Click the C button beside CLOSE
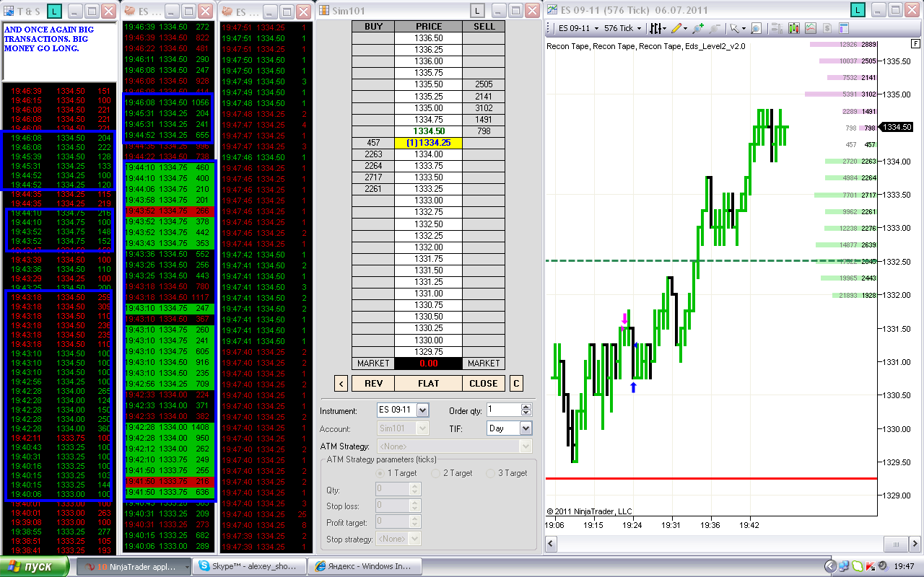The image size is (924, 577). tap(516, 383)
